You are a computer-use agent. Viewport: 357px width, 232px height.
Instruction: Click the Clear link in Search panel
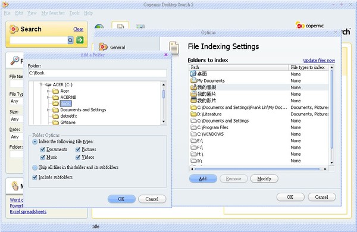point(78,29)
